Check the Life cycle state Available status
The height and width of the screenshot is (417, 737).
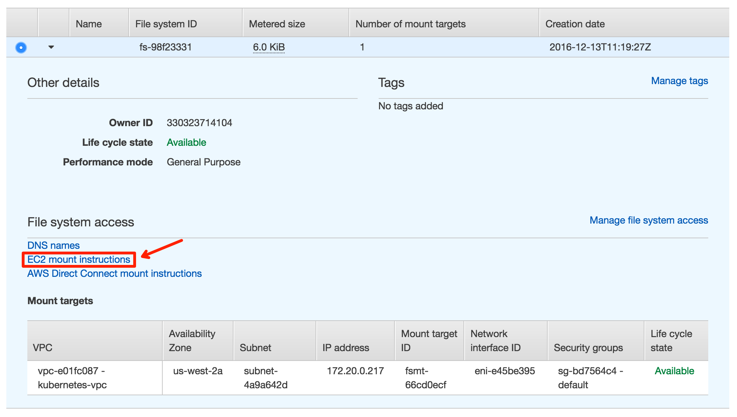pyautogui.click(x=187, y=143)
